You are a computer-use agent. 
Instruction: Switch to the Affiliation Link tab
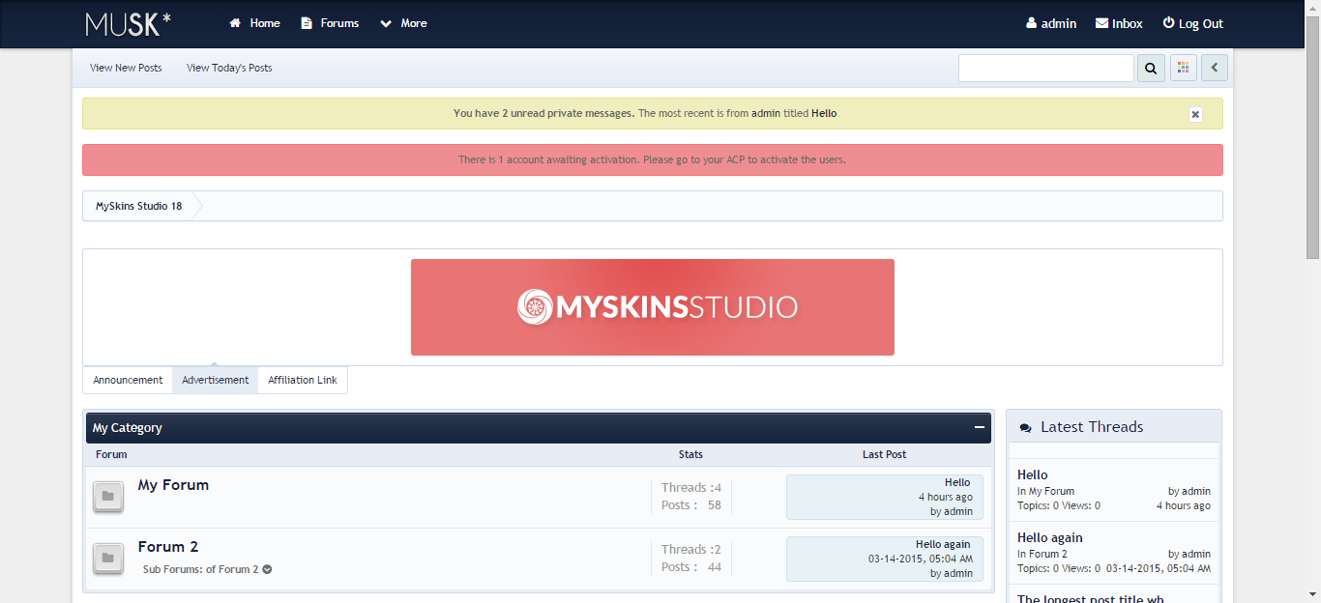(x=303, y=380)
